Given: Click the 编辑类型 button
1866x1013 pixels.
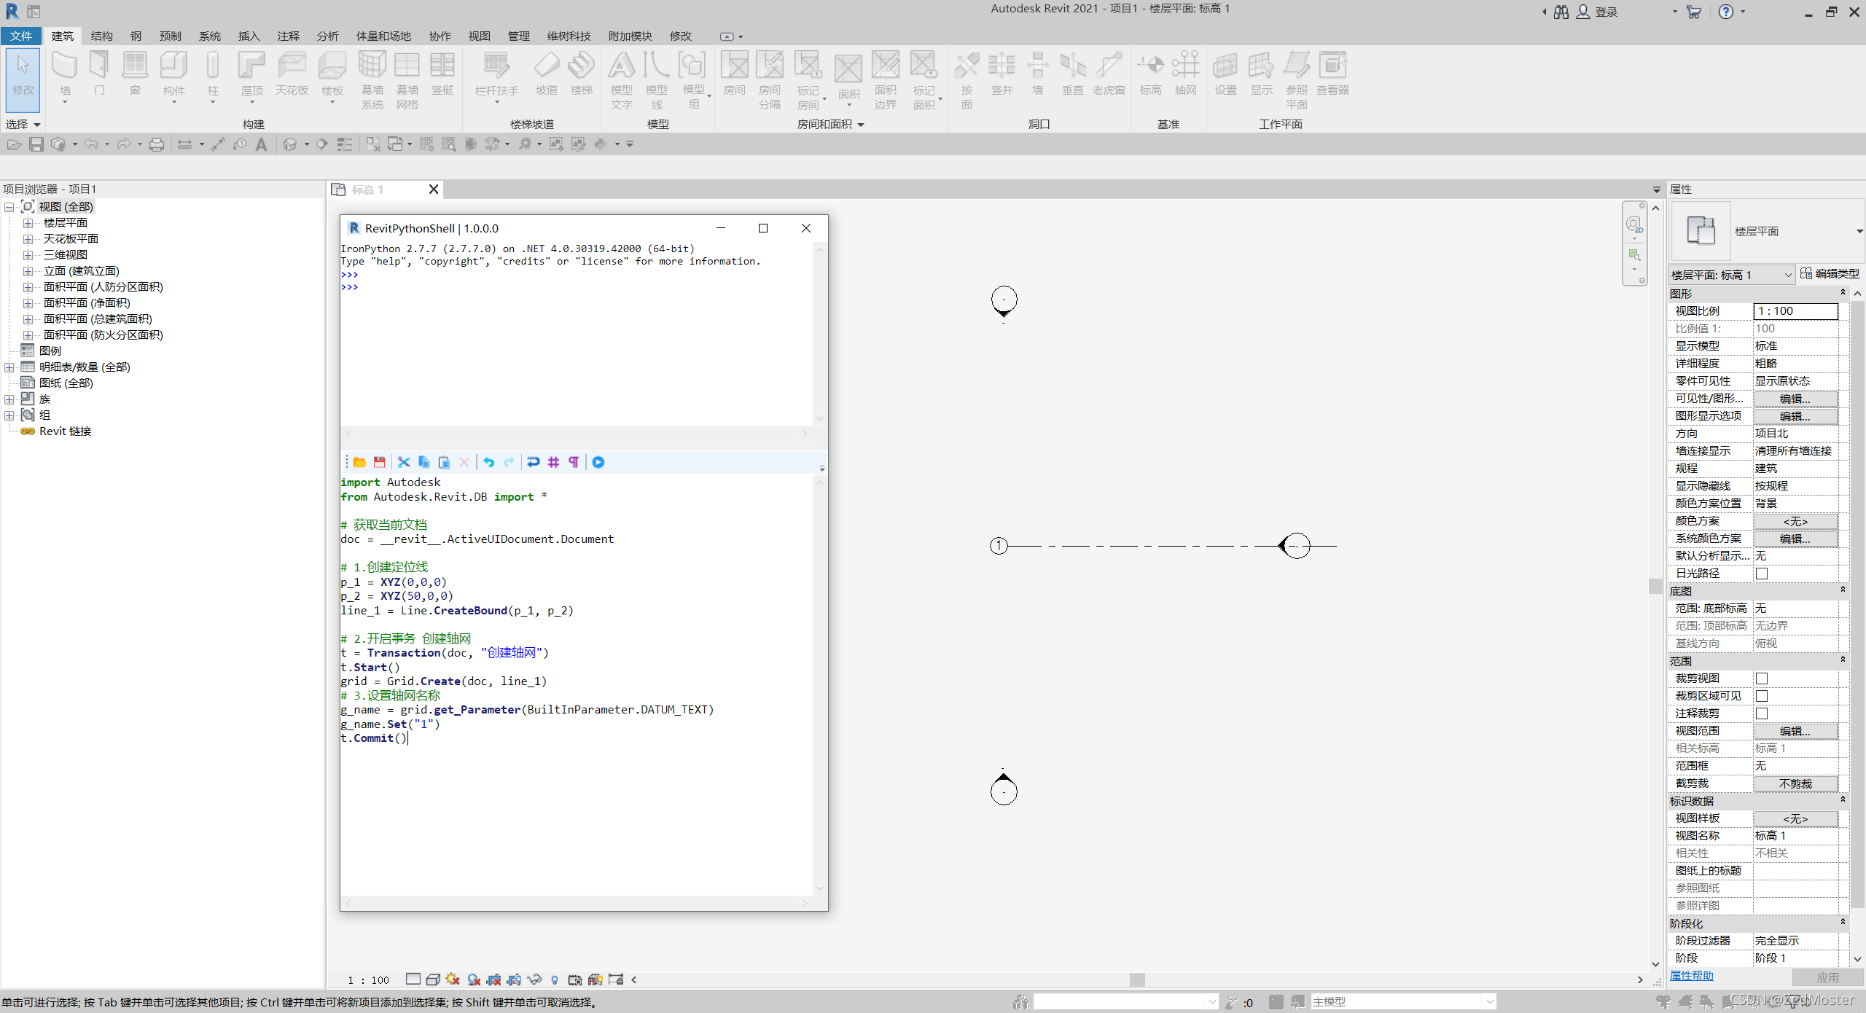Looking at the screenshot, I should click(x=1830, y=273).
